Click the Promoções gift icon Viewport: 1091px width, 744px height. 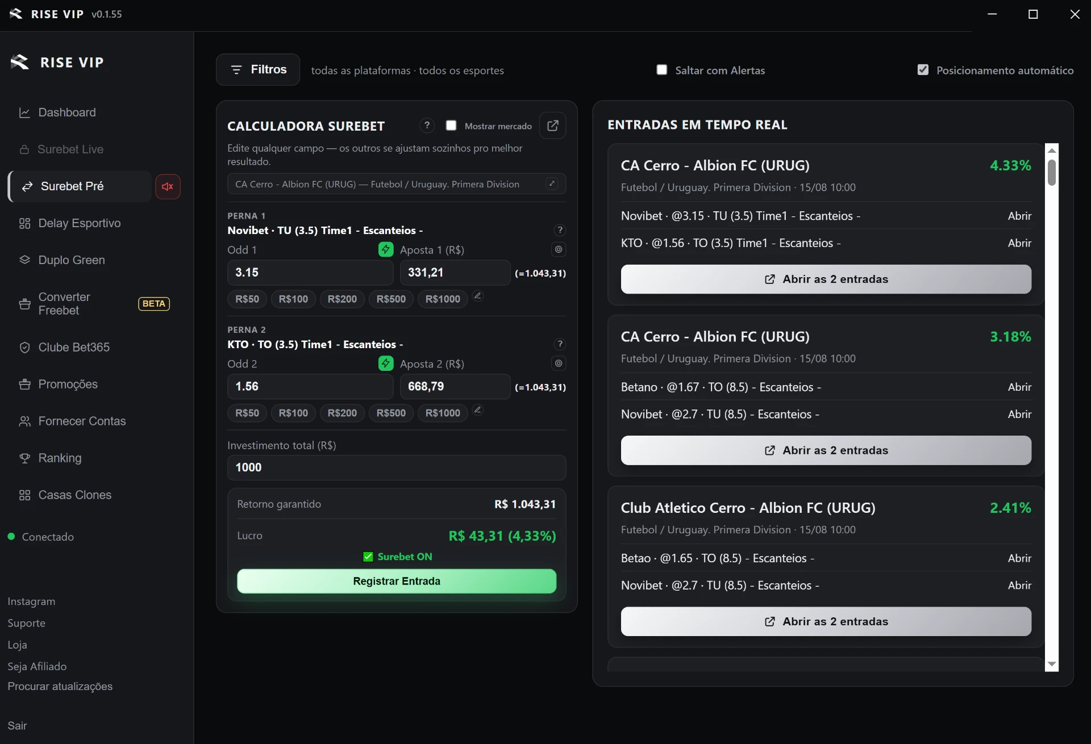24,384
